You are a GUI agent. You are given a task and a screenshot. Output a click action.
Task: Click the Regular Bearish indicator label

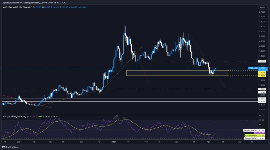(250, 130)
